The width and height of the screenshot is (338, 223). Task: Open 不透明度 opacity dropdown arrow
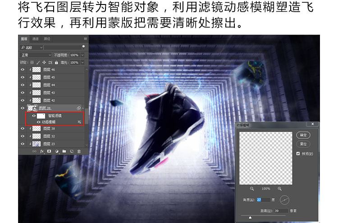tap(82, 55)
